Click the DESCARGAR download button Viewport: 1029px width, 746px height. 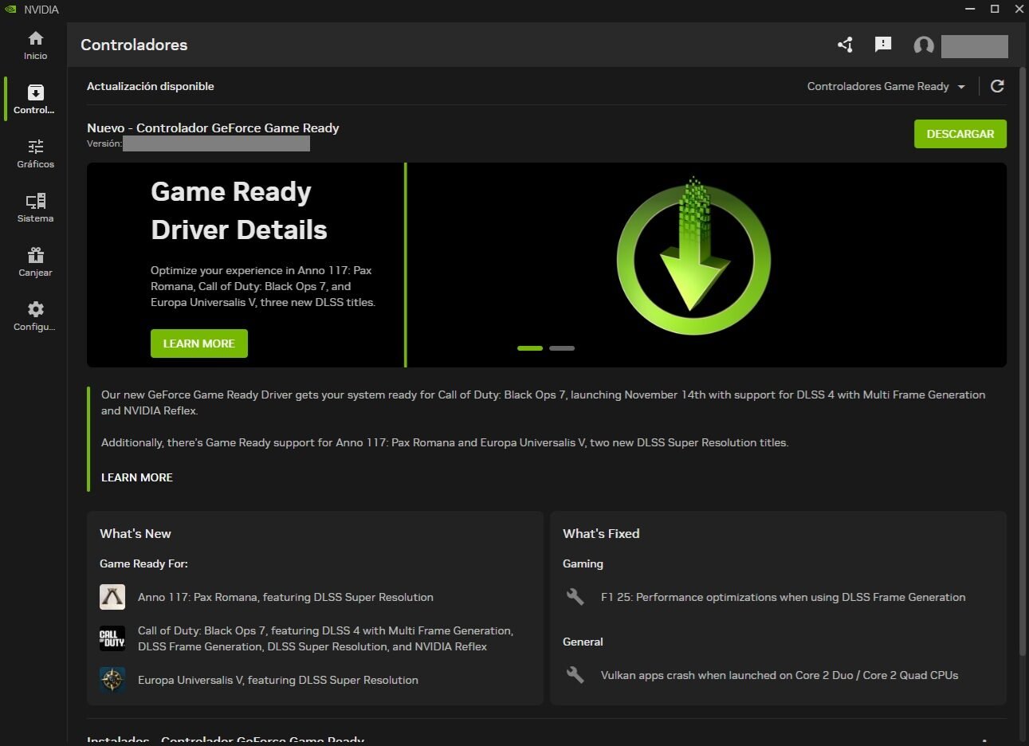click(960, 134)
